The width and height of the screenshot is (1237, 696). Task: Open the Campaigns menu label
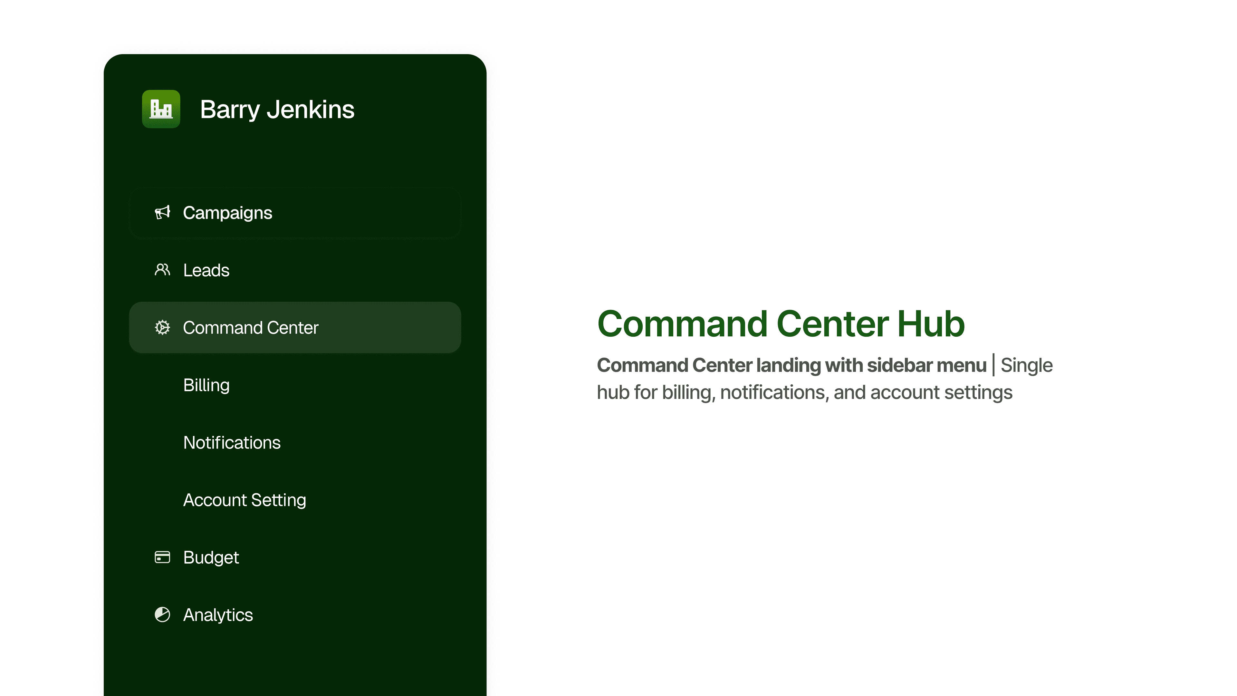[x=227, y=213]
